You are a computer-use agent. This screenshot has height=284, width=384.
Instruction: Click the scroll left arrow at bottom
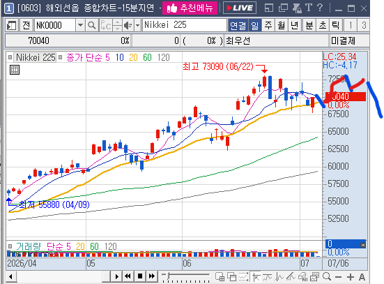coord(10,277)
